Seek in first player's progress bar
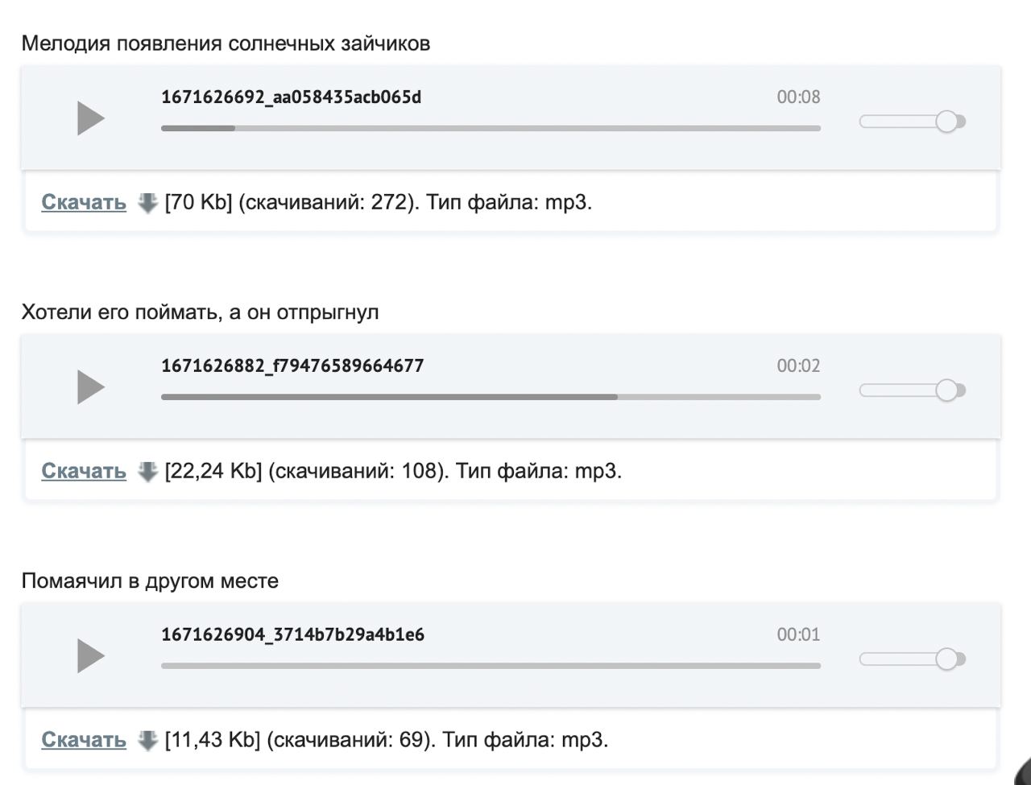 coord(491,128)
